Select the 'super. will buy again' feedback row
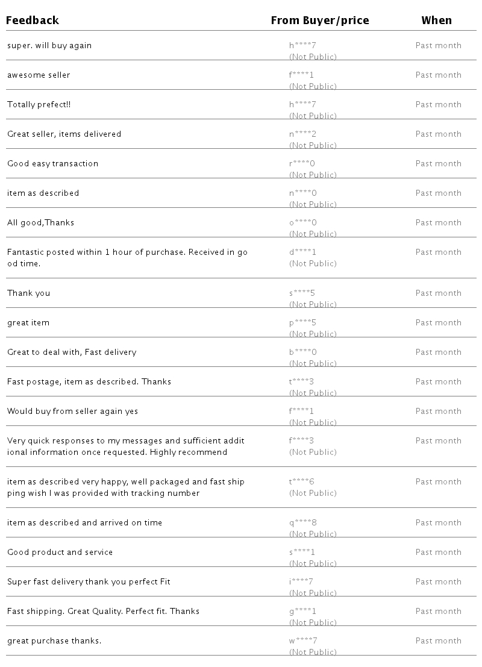Image resolution: width=482 pixels, height=667 pixels. [x=241, y=46]
